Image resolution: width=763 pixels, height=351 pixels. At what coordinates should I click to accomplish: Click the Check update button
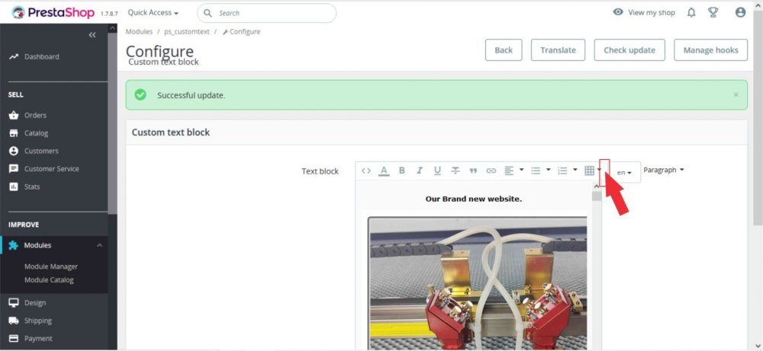click(x=629, y=50)
